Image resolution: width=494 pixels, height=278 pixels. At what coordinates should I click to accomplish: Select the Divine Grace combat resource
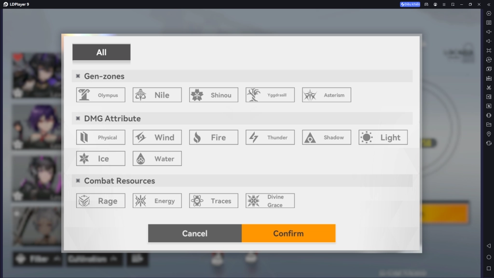coord(270,201)
